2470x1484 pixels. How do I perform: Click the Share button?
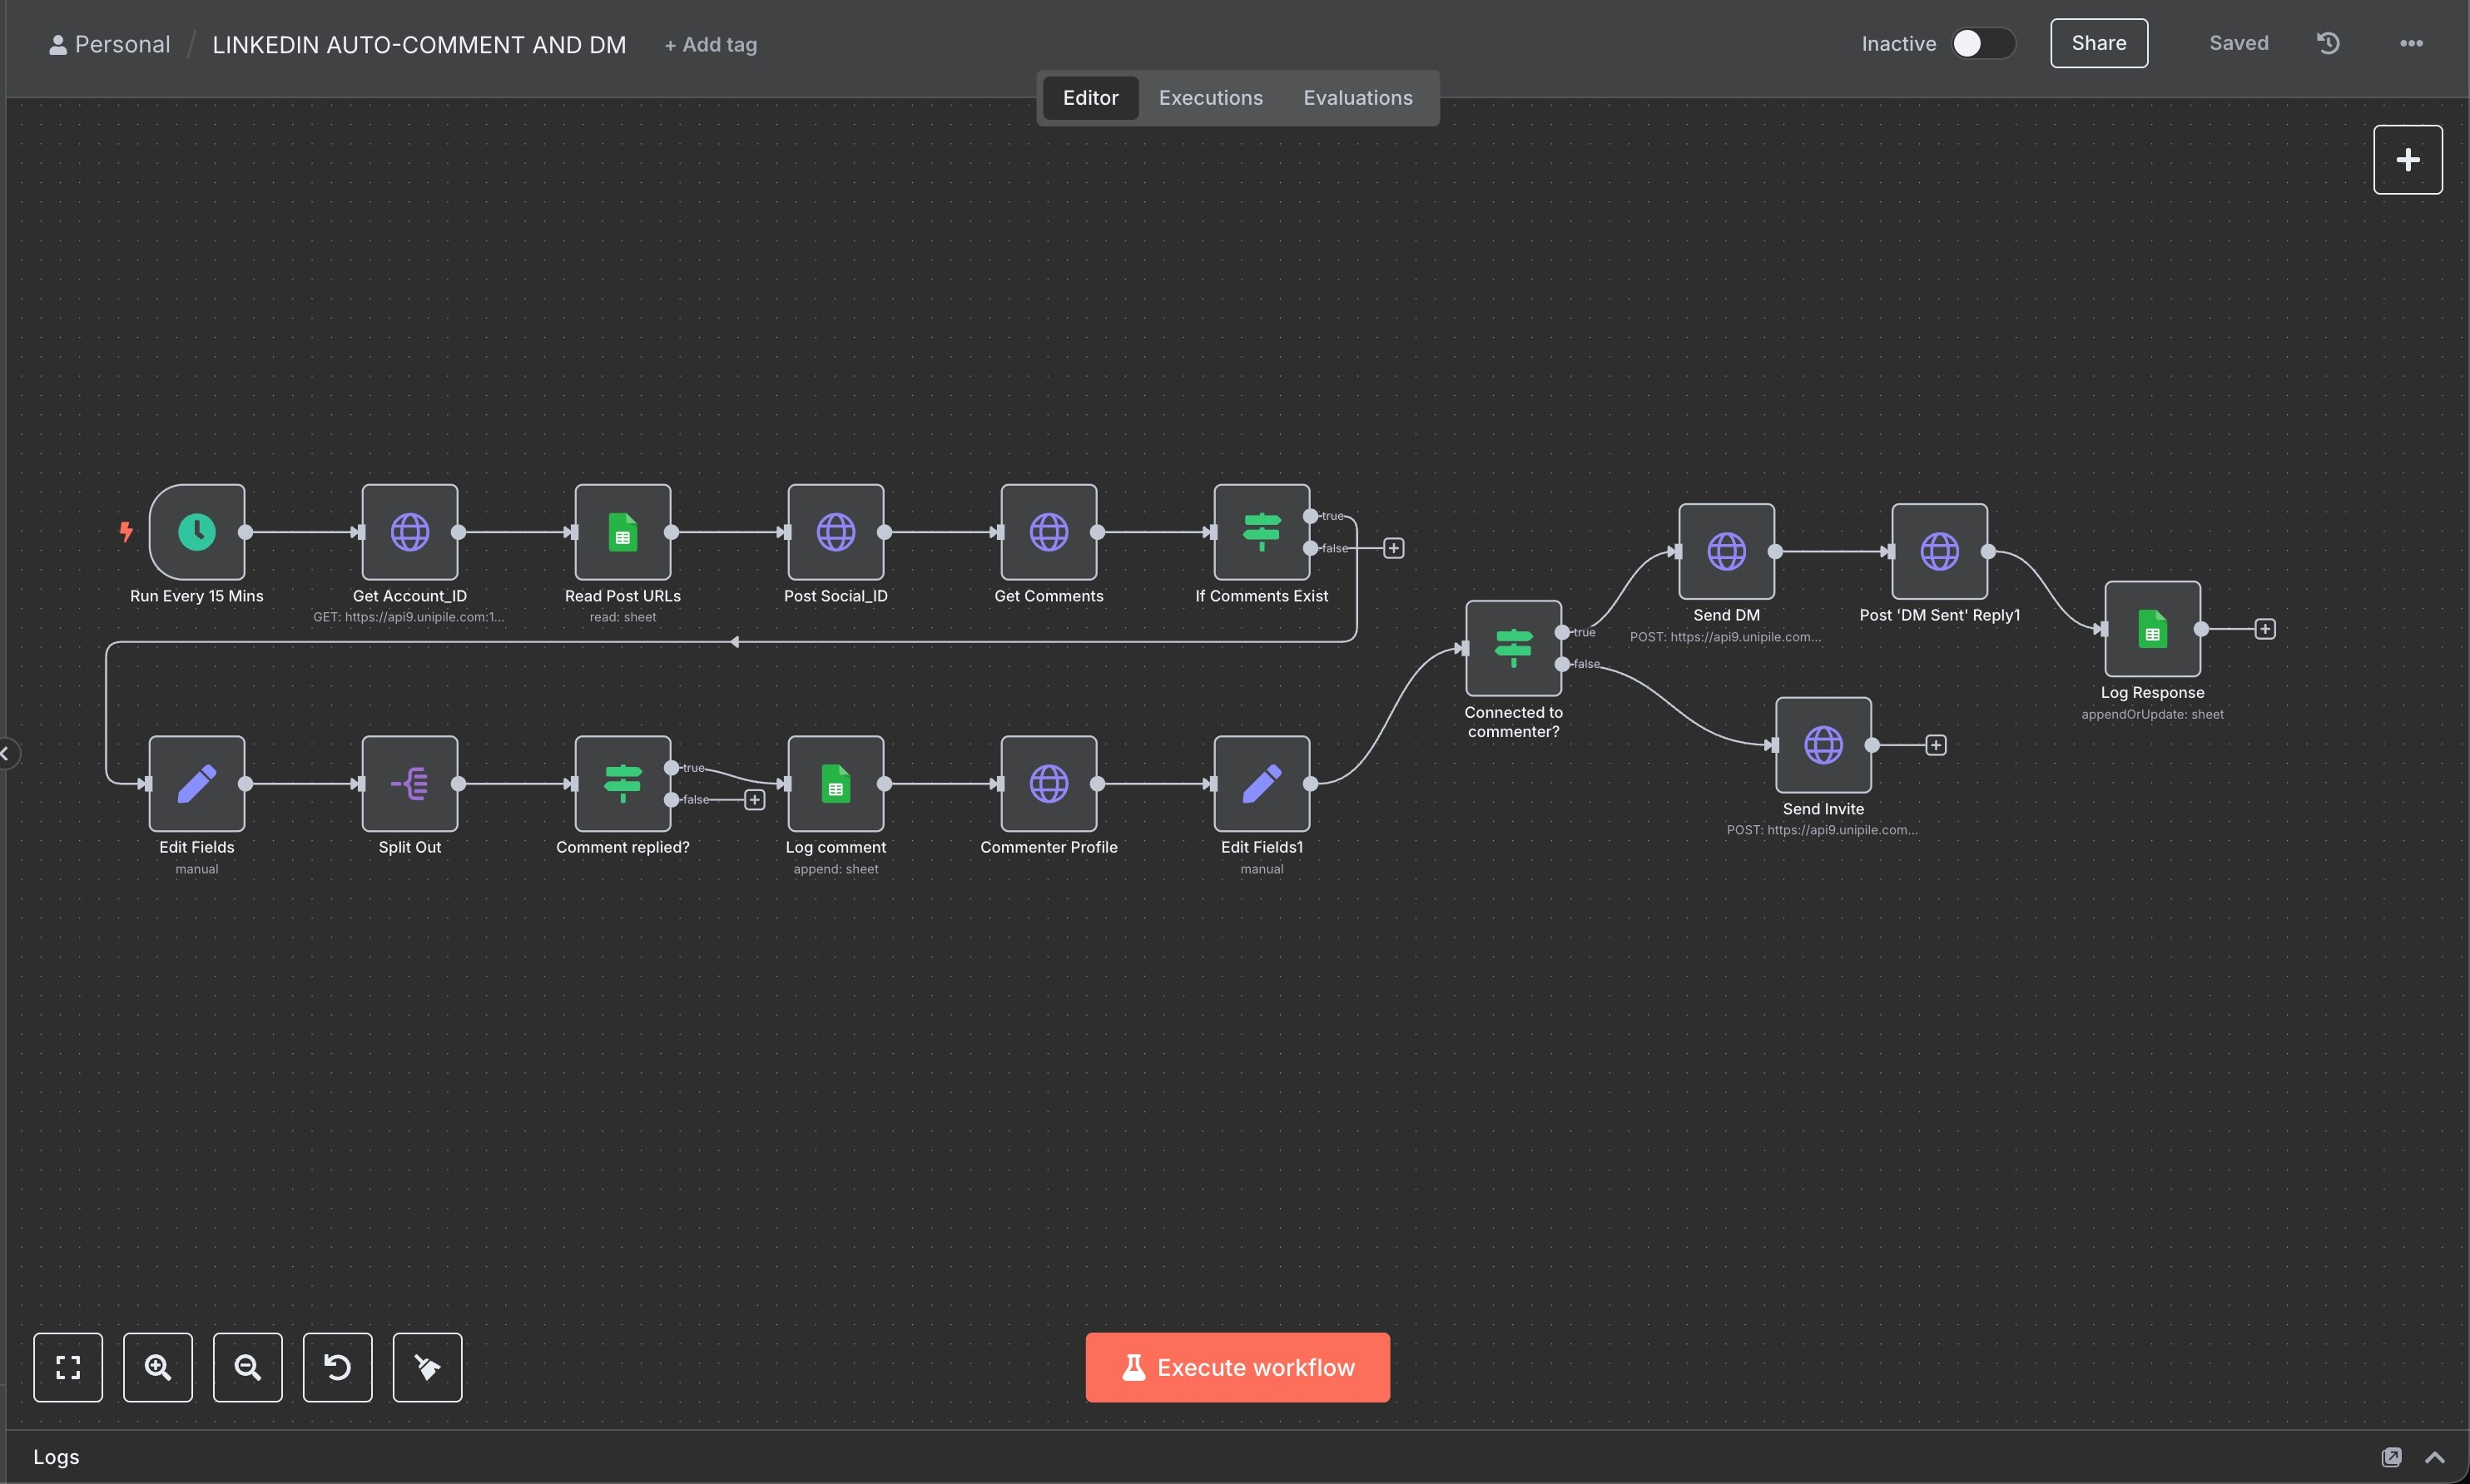(2098, 43)
